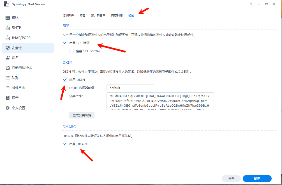Click the 别名 alias people icon
The height and width of the screenshot is (185, 282).
(8, 58)
